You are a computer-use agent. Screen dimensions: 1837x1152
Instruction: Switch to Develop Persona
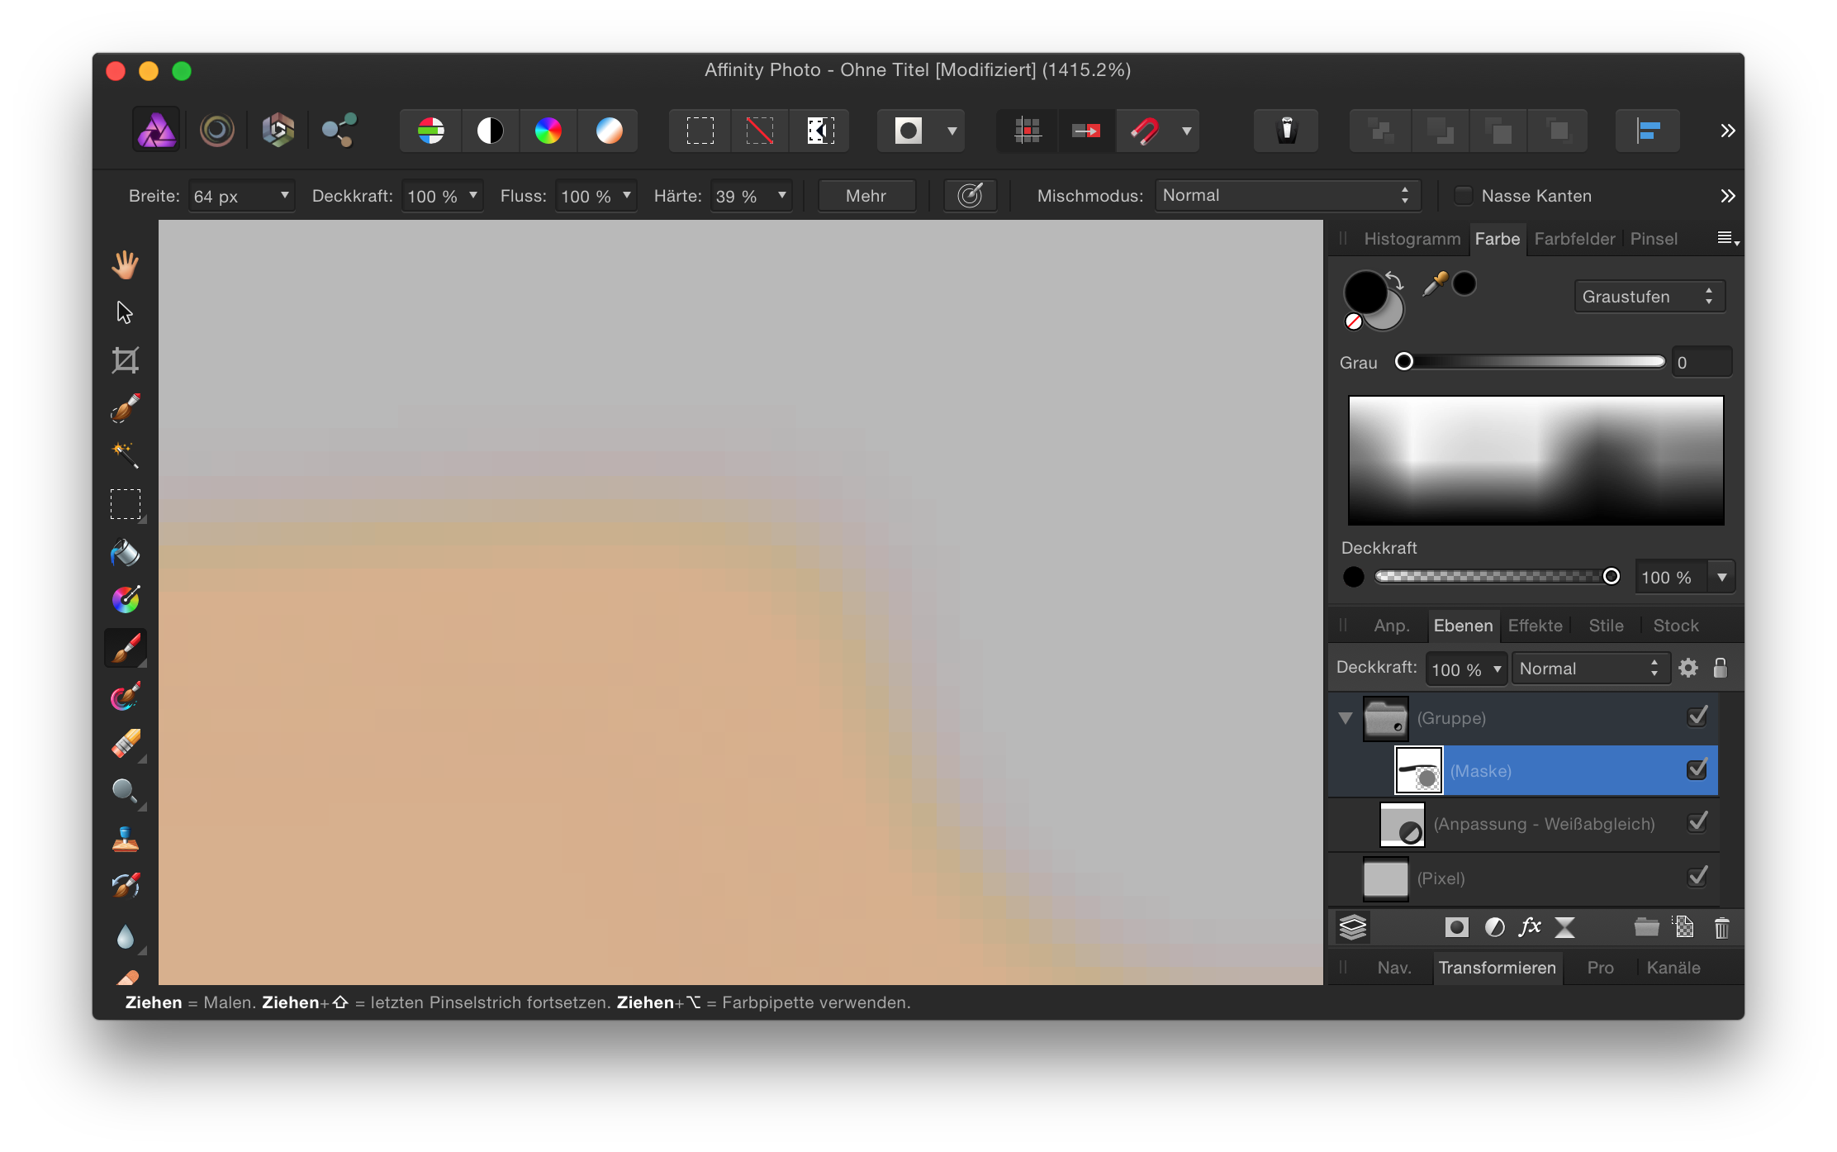(278, 130)
